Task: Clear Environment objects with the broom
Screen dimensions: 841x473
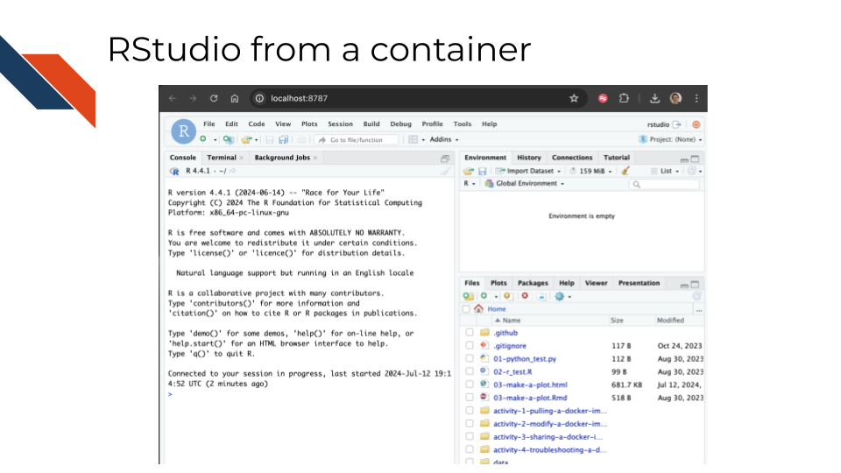Action: tap(625, 171)
